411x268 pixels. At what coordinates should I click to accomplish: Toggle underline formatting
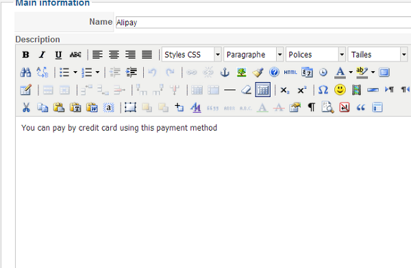pyautogui.click(x=58, y=55)
